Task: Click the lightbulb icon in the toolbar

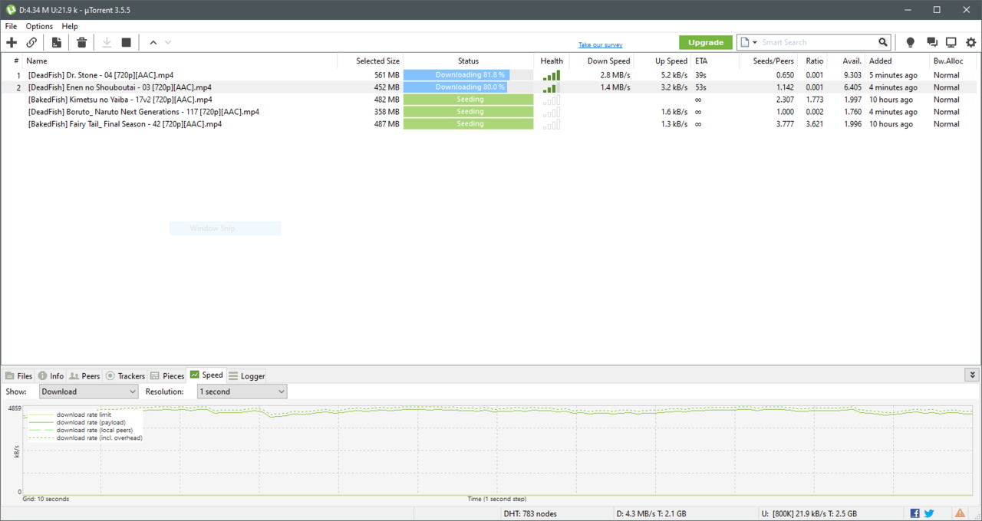Action: (911, 43)
